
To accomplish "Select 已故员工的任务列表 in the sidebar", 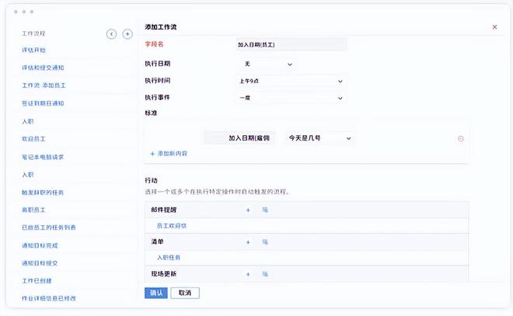I will [49, 227].
